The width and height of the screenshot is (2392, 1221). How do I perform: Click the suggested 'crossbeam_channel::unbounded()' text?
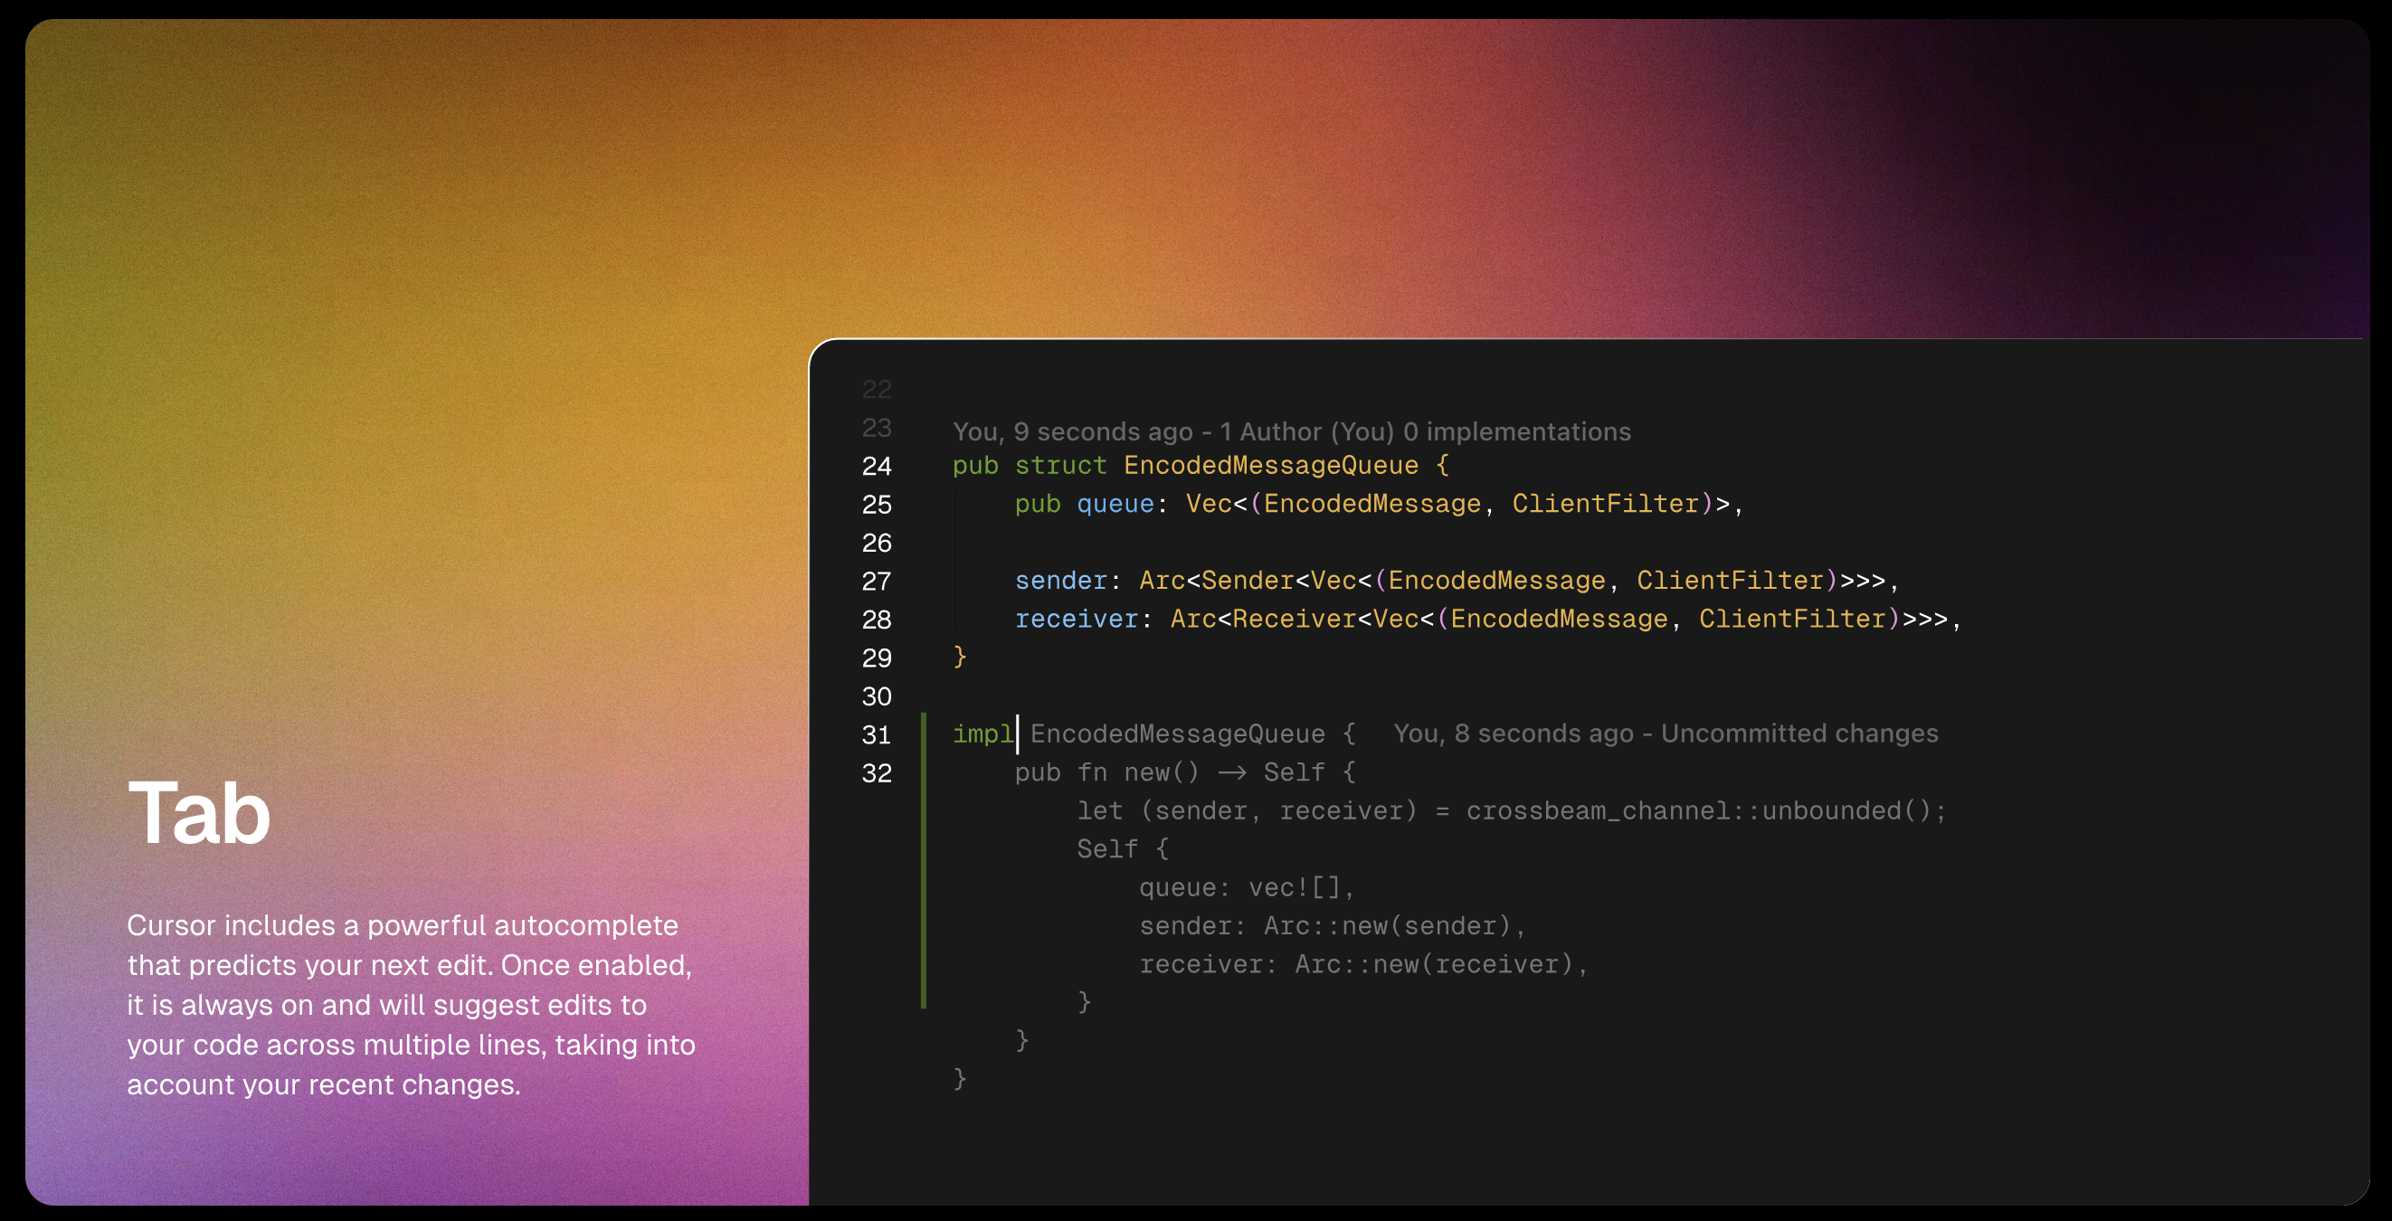click(x=1704, y=810)
